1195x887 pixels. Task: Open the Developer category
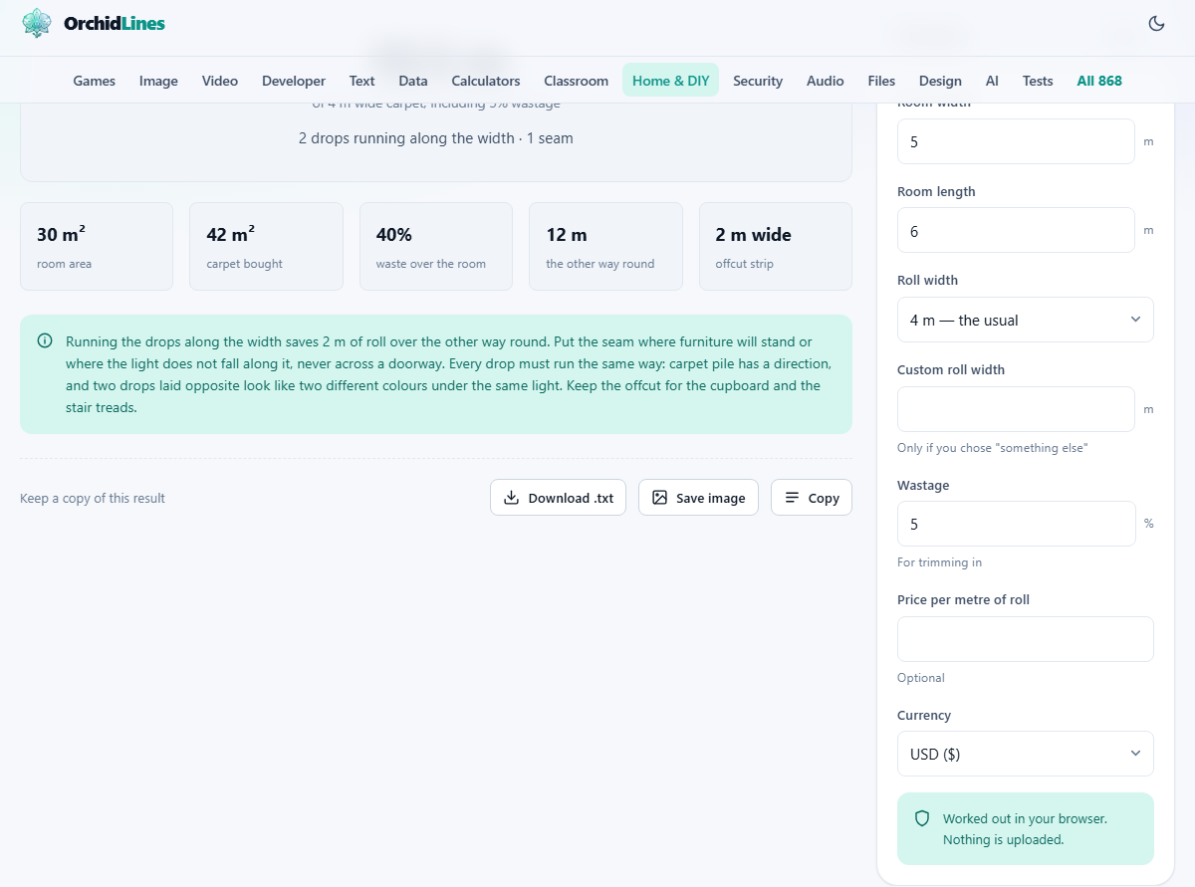click(x=294, y=81)
